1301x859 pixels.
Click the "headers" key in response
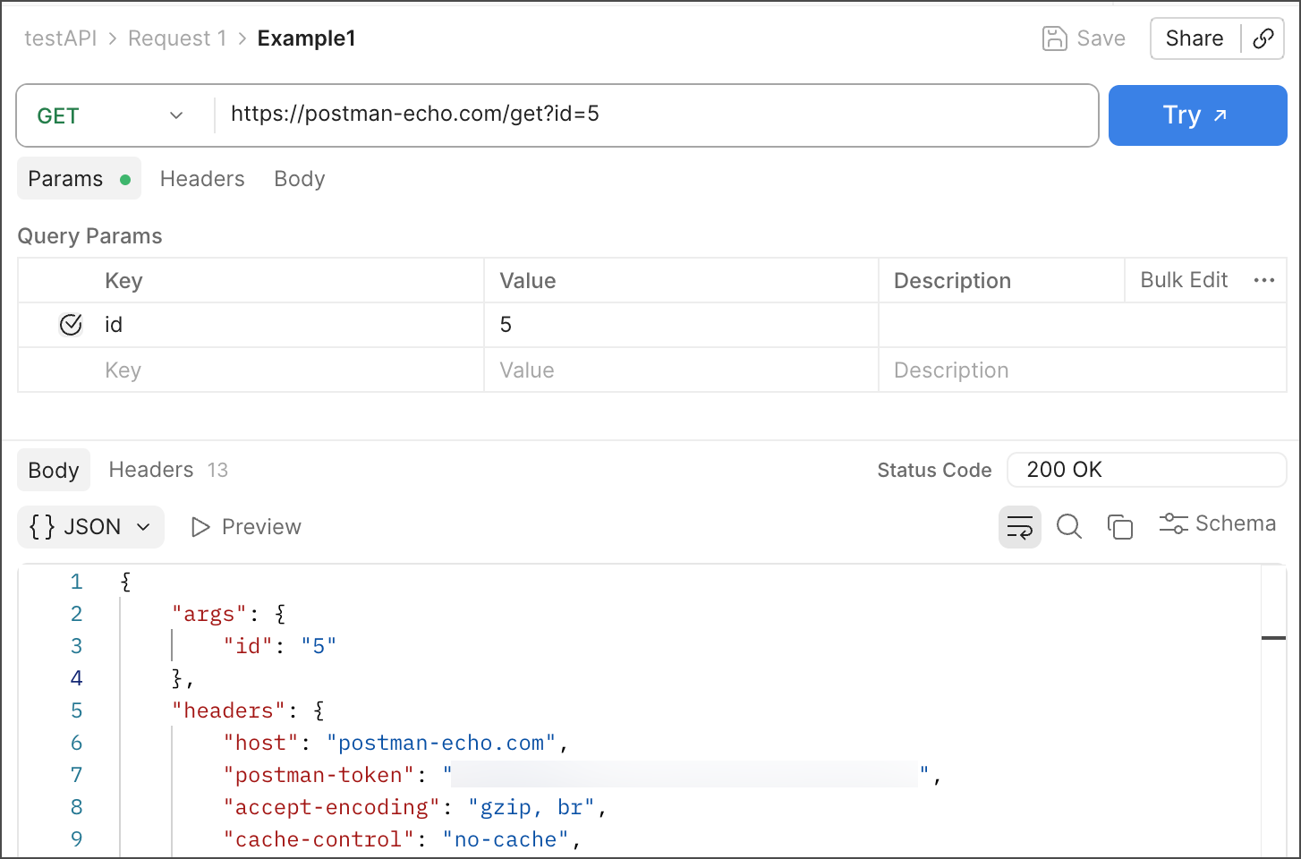229,710
